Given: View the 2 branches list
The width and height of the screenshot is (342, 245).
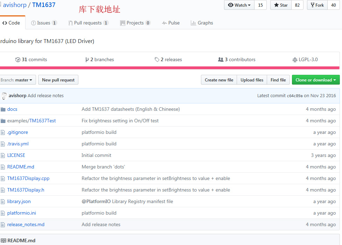Looking at the screenshot, I should (99, 60).
